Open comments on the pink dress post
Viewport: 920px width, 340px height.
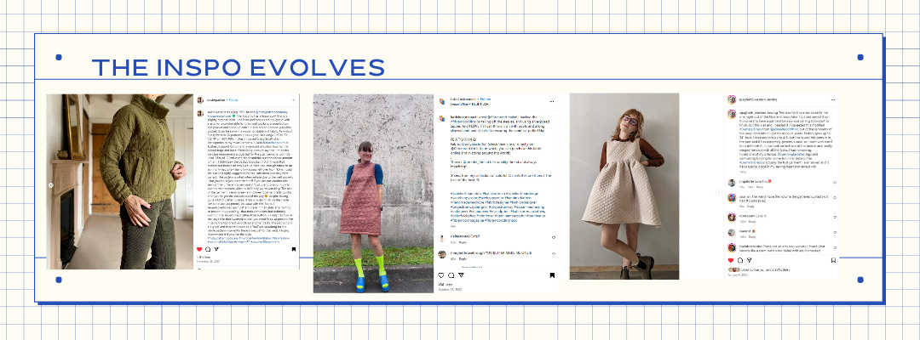click(451, 275)
